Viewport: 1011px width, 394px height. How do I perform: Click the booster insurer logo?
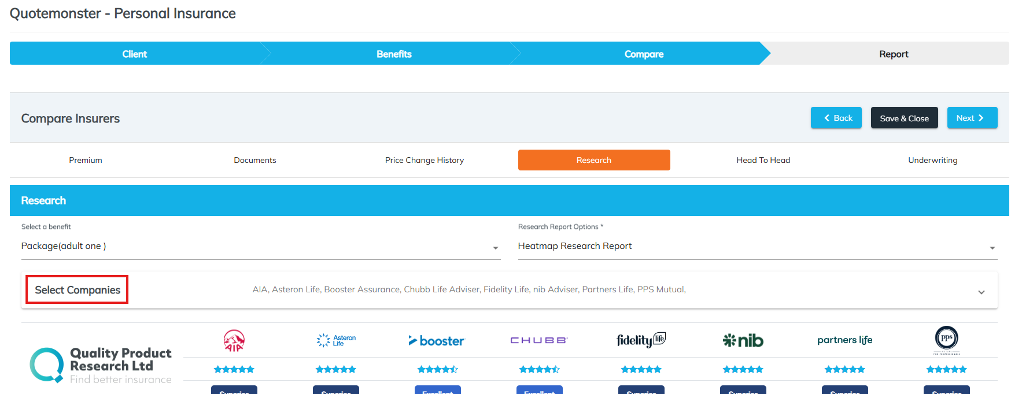point(437,341)
